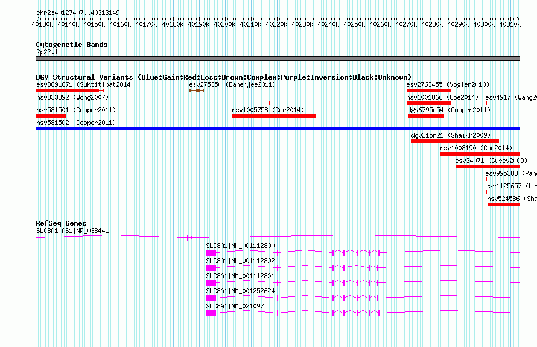537x347 pixels.
Task: Select esv34071 (Gusev2009) variant
Action: pyautogui.click(x=491, y=161)
